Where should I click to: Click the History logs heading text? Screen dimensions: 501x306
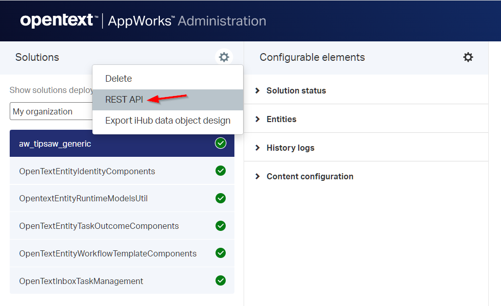291,148
